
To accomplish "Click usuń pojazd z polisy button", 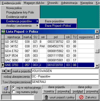I will coord(59,97).
